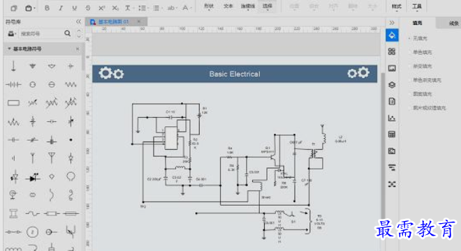Open the 文本 text menu
The width and height of the screenshot is (461, 251).
point(228,6)
